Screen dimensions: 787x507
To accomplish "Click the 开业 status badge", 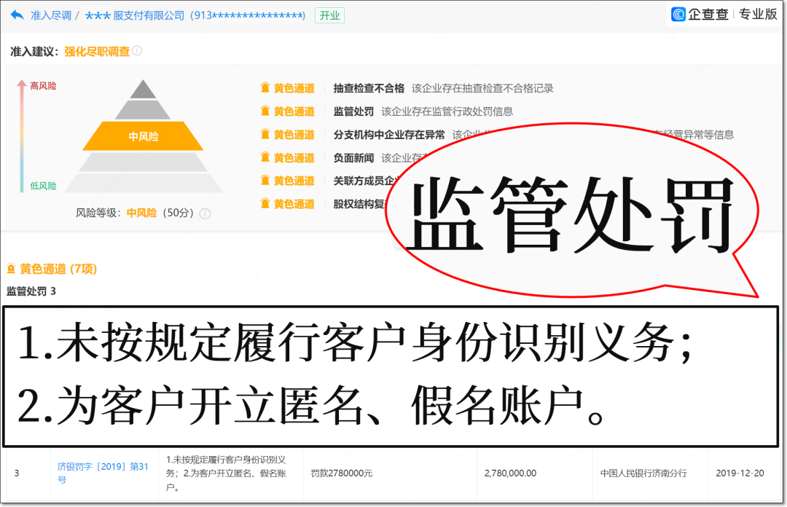I will [329, 15].
